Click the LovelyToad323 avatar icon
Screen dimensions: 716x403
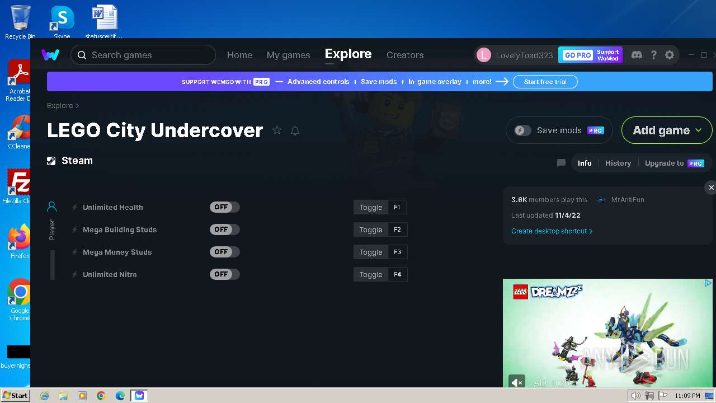pyautogui.click(x=484, y=55)
